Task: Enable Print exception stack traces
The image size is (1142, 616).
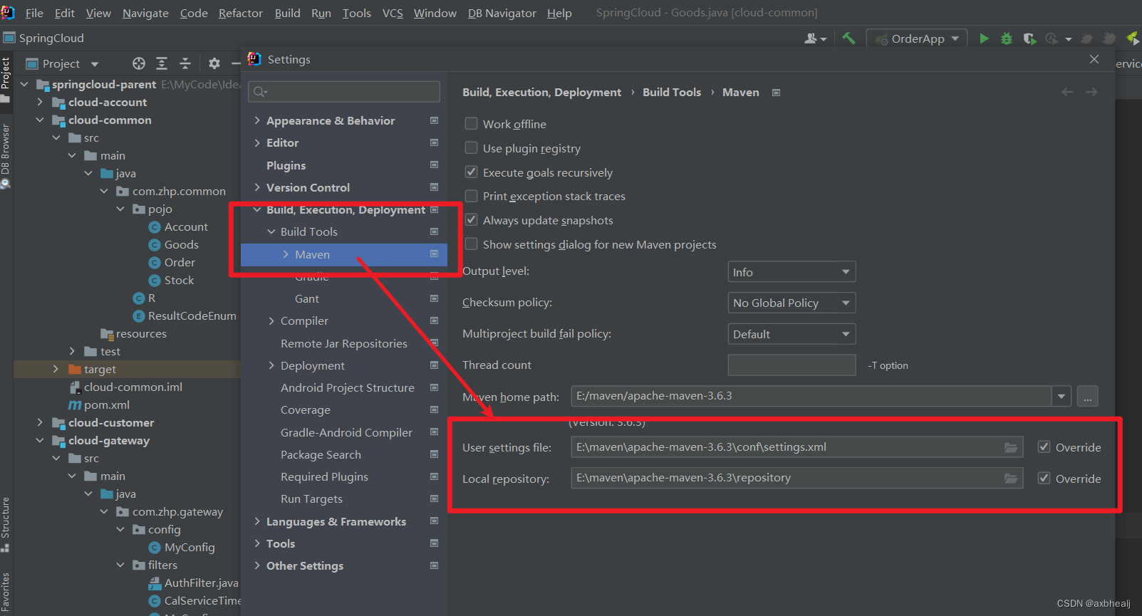Action: click(x=471, y=196)
